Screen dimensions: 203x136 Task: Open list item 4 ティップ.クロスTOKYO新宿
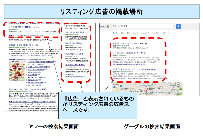click(36, 70)
